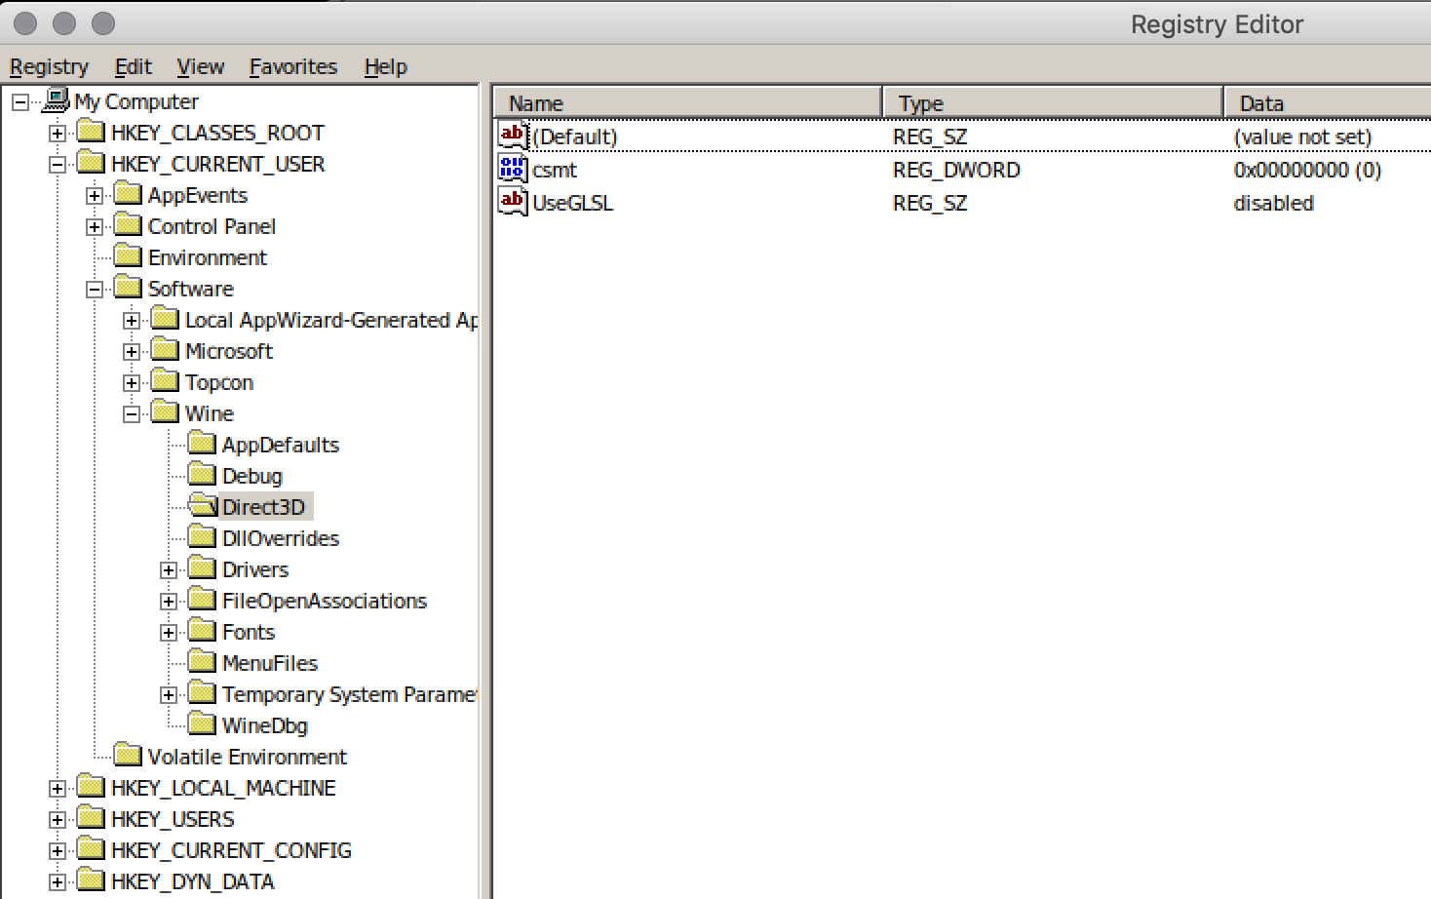The height and width of the screenshot is (899, 1431).
Task: Expand the Fonts key node
Action: [169, 632]
